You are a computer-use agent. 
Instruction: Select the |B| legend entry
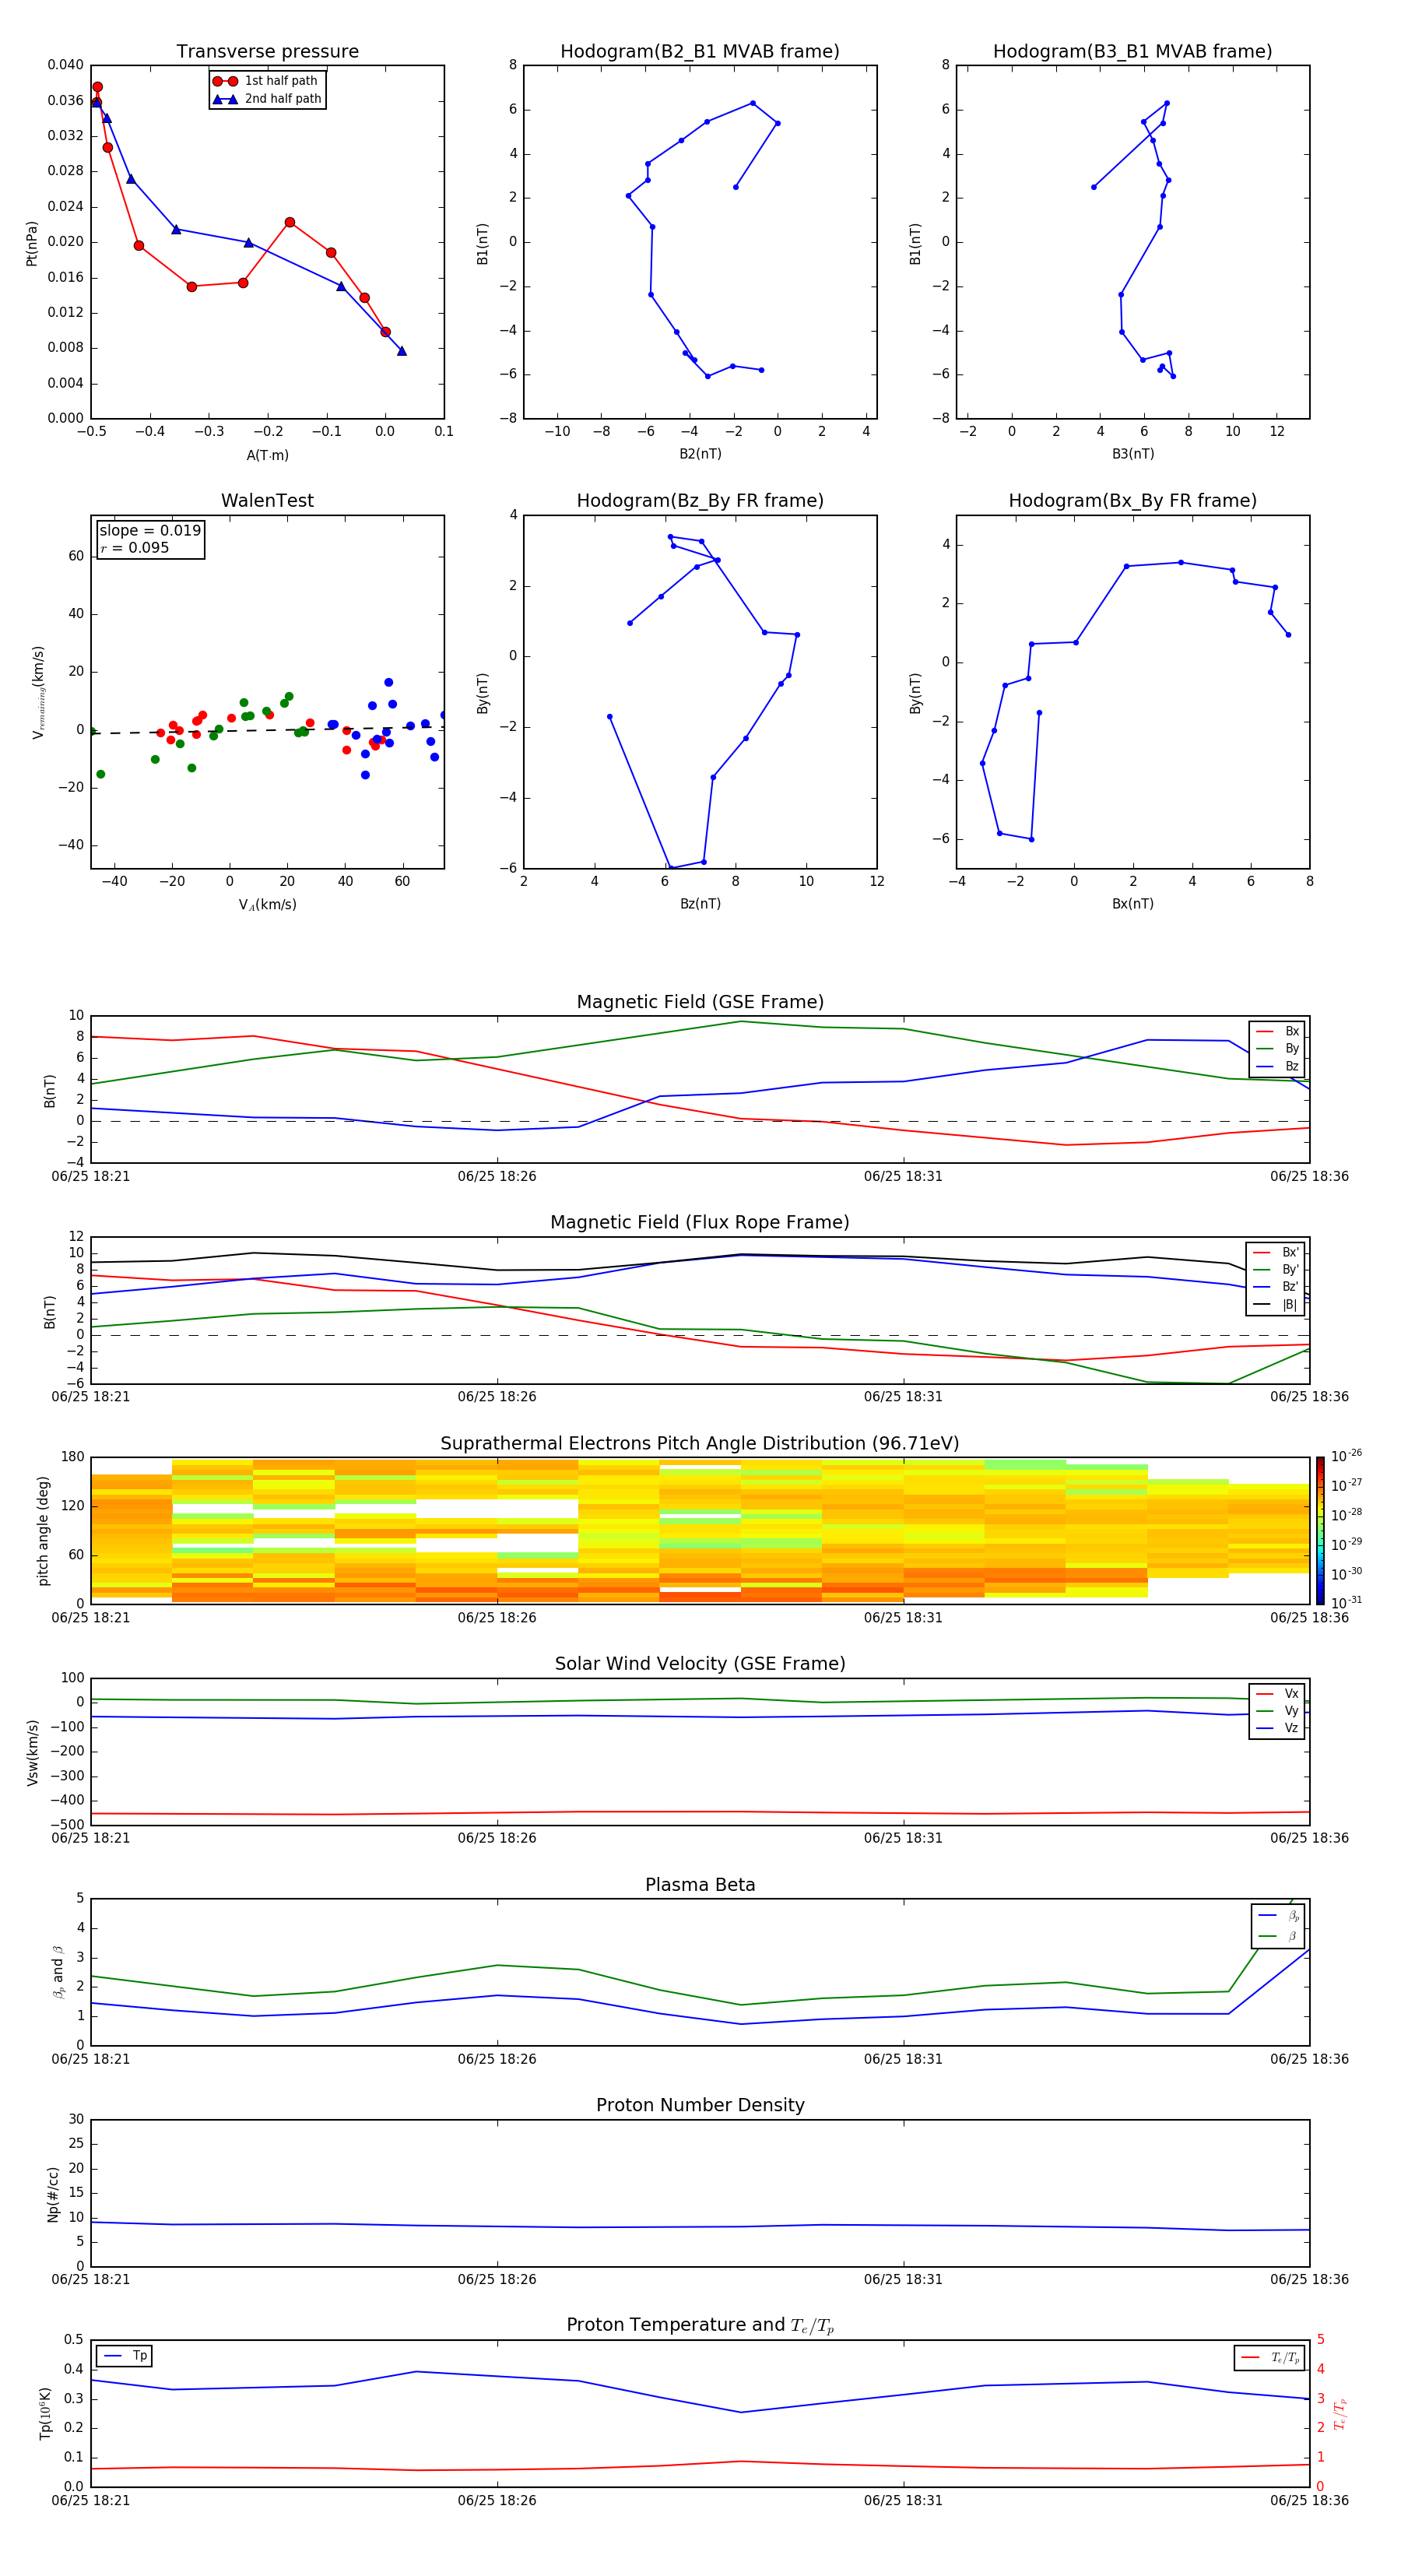coord(1276,1305)
